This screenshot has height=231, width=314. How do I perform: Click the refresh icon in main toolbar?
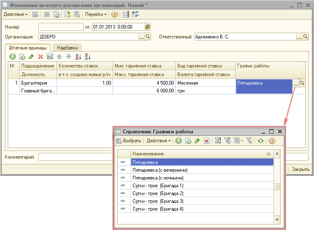(46, 14)
